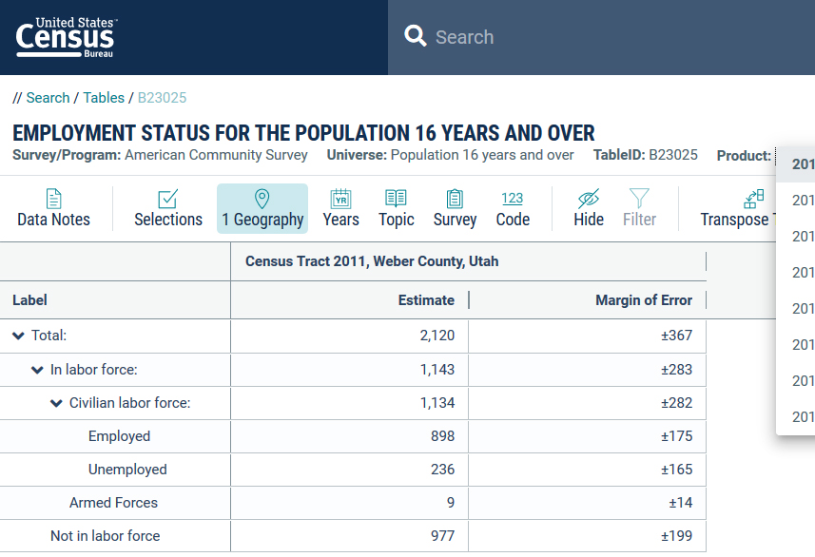
Task: Collapse the Civilian labor force: row
Action: point(57,403)
